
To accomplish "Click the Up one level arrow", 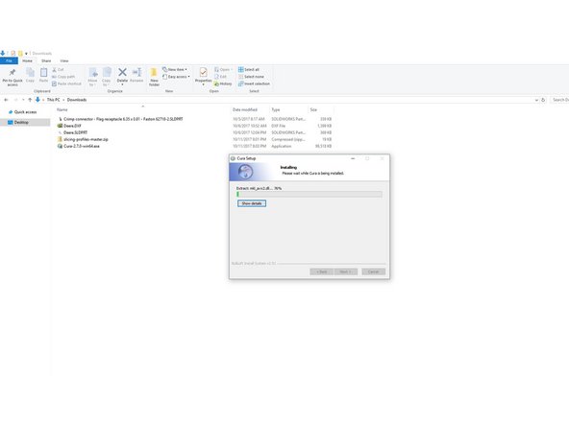I will click(x=30, y=100).
